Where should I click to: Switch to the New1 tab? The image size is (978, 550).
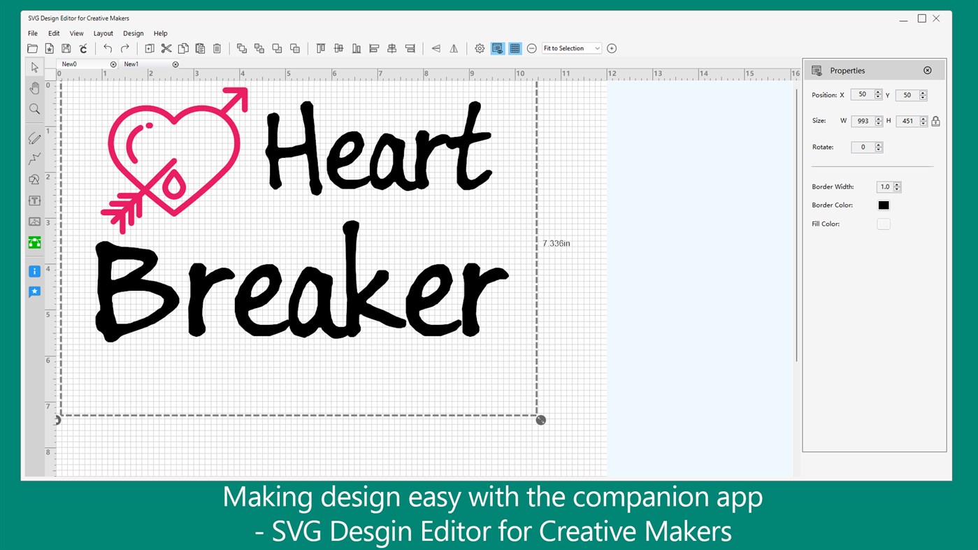[x=131, y=64]
